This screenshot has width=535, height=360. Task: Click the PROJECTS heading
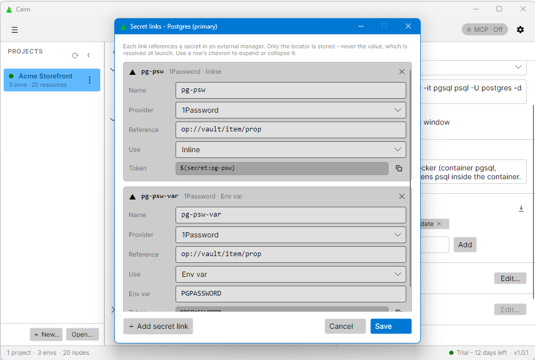tap(25, 51)
